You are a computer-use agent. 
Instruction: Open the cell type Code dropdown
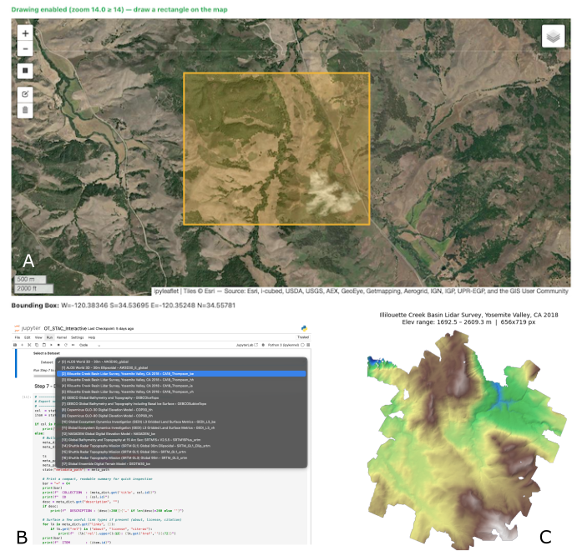tap(90, 345)
